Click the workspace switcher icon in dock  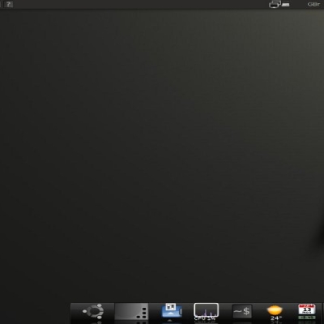pos(131,312)
